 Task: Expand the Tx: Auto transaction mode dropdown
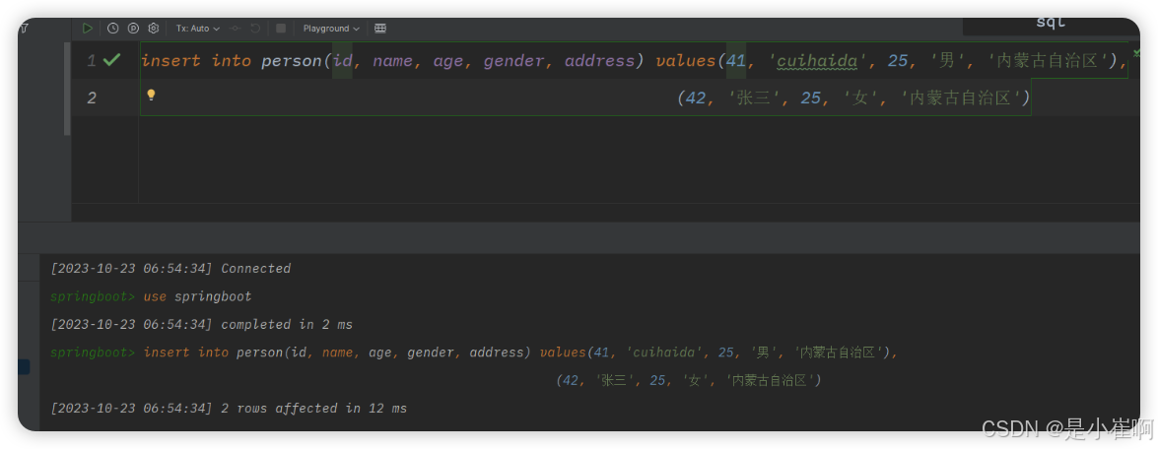198,28
